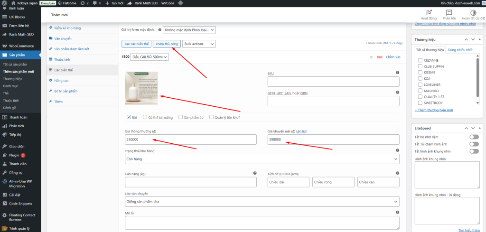Uncheck the Bật checkbox
Viewport: 486px width, 232px height.
129,117
